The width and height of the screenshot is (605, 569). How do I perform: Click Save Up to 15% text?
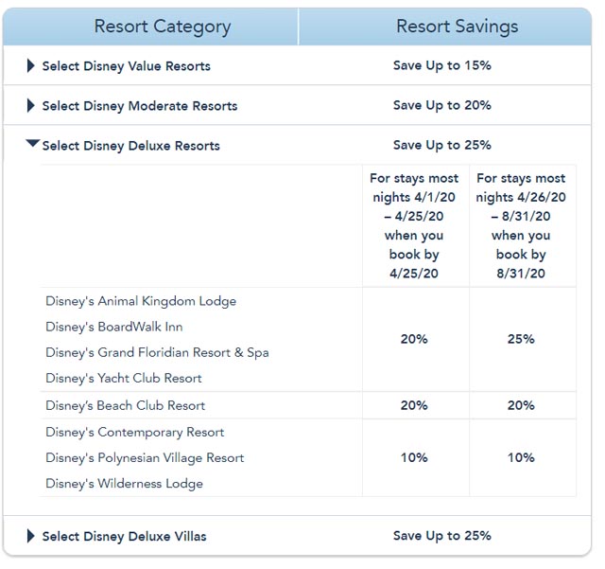(442, 65)
